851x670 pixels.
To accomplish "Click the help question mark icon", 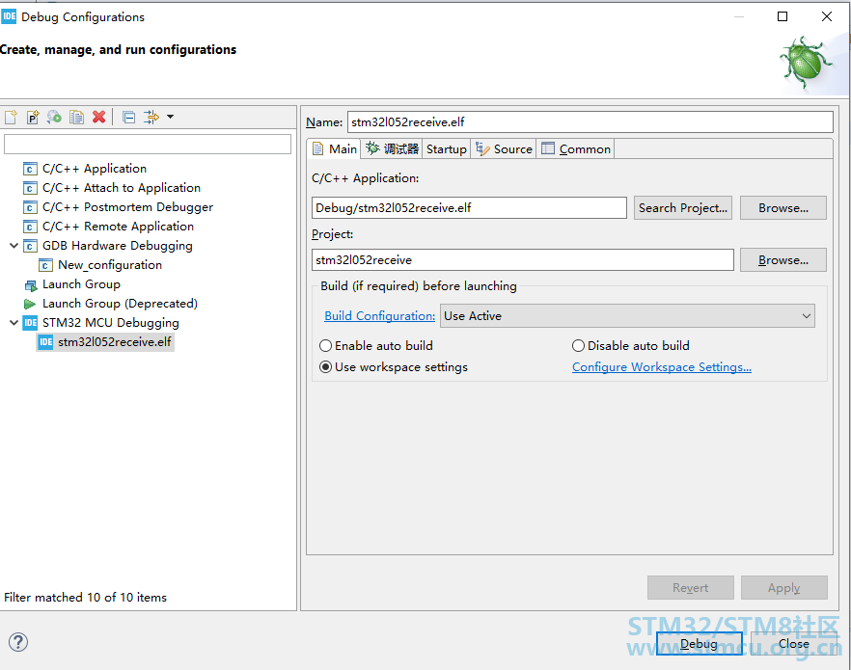I will click(18, 642).
